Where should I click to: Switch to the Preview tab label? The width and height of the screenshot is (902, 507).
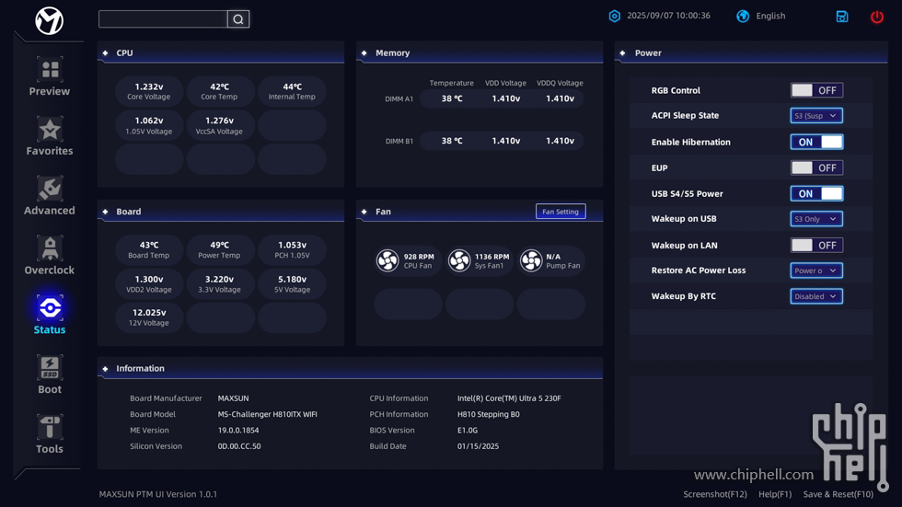pos(50,91)
